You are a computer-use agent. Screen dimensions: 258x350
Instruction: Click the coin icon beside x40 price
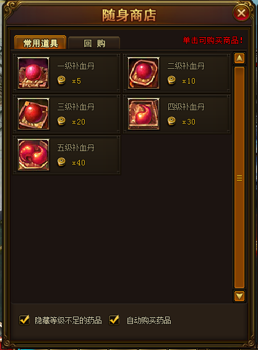61,162
